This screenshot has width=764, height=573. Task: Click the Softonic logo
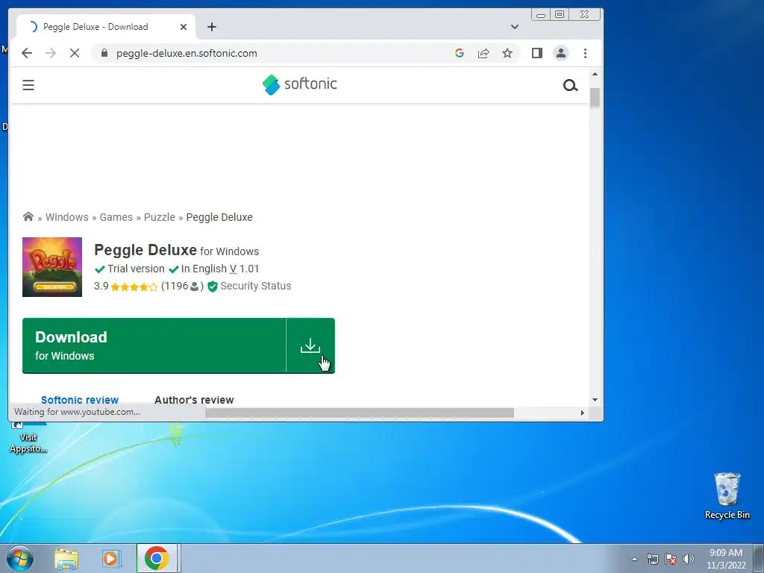(x=299, y=84)
